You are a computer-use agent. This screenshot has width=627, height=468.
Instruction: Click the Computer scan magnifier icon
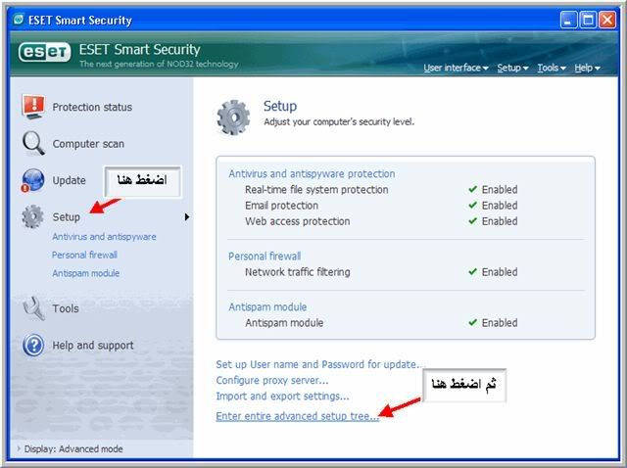33,143
